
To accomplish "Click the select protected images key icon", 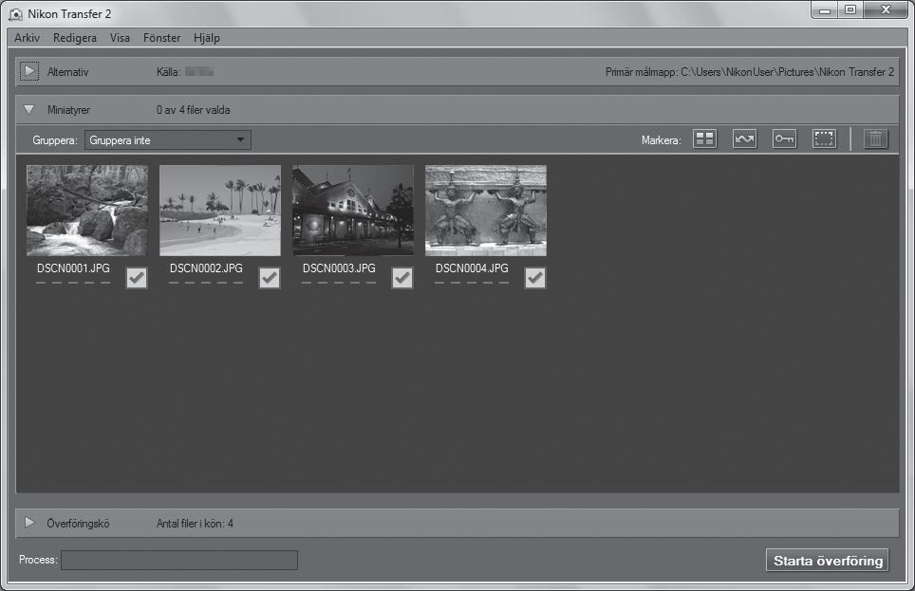I will (x=784, y=139).
